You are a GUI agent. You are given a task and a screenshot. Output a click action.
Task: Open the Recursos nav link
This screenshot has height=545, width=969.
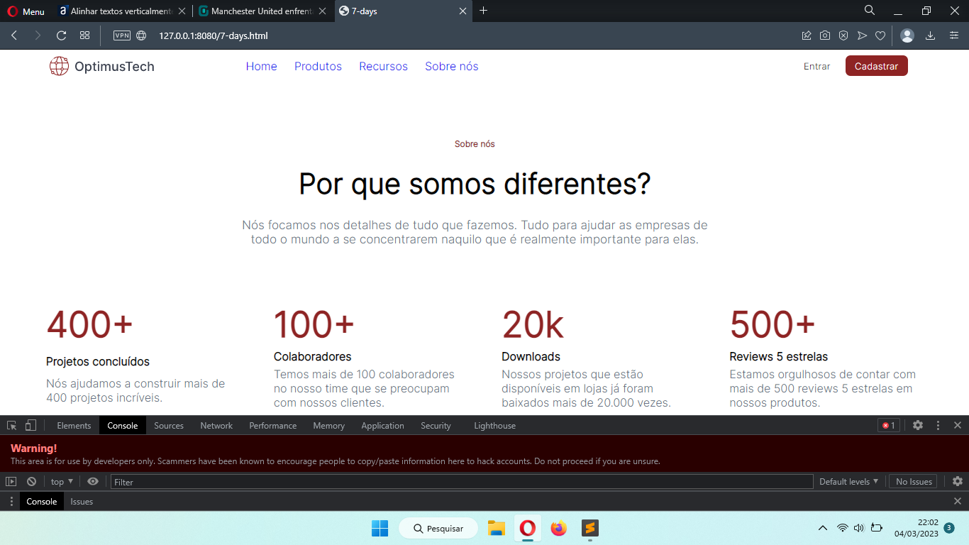point(383,66)
